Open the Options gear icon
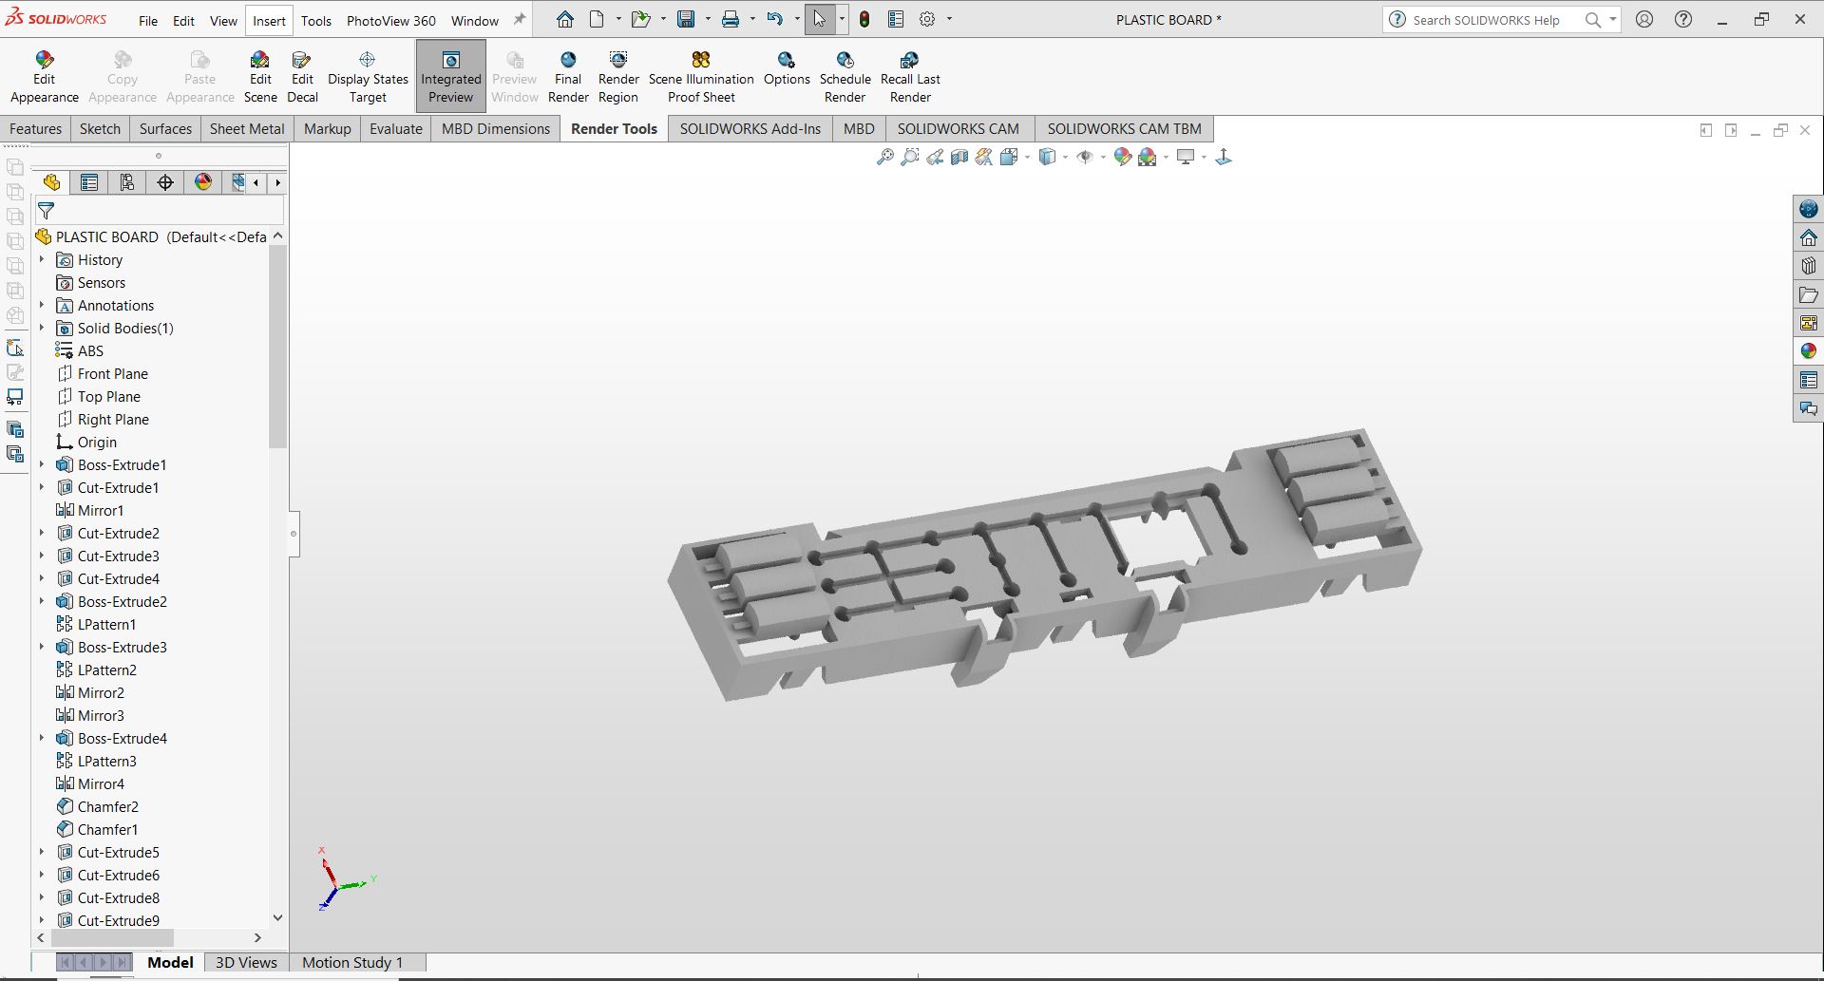1824x981 pixels. pos(927,19)
